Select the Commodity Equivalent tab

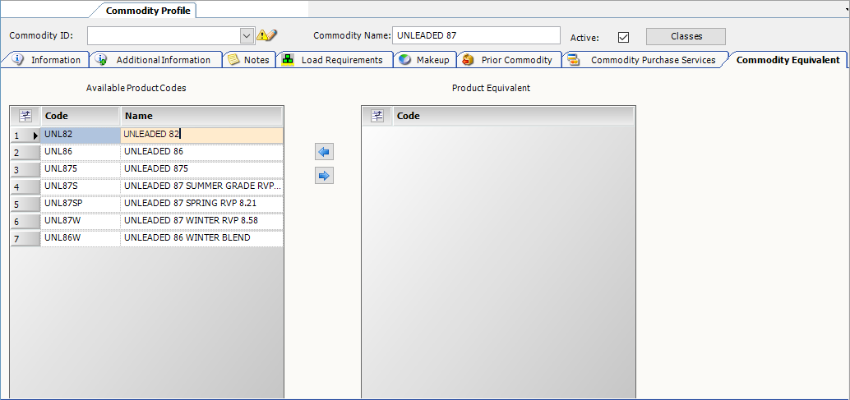(788, 60)
